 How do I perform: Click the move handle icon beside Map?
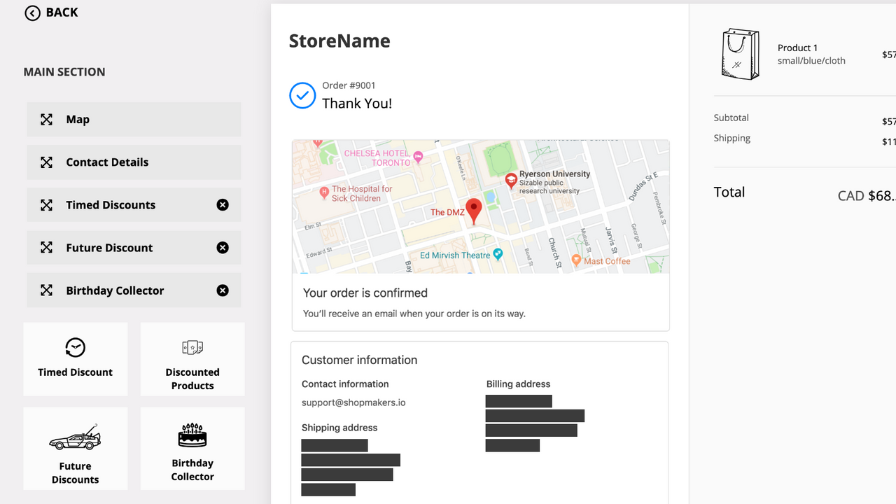coord(46,119)
